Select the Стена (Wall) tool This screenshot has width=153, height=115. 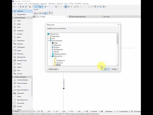[22, 21]
